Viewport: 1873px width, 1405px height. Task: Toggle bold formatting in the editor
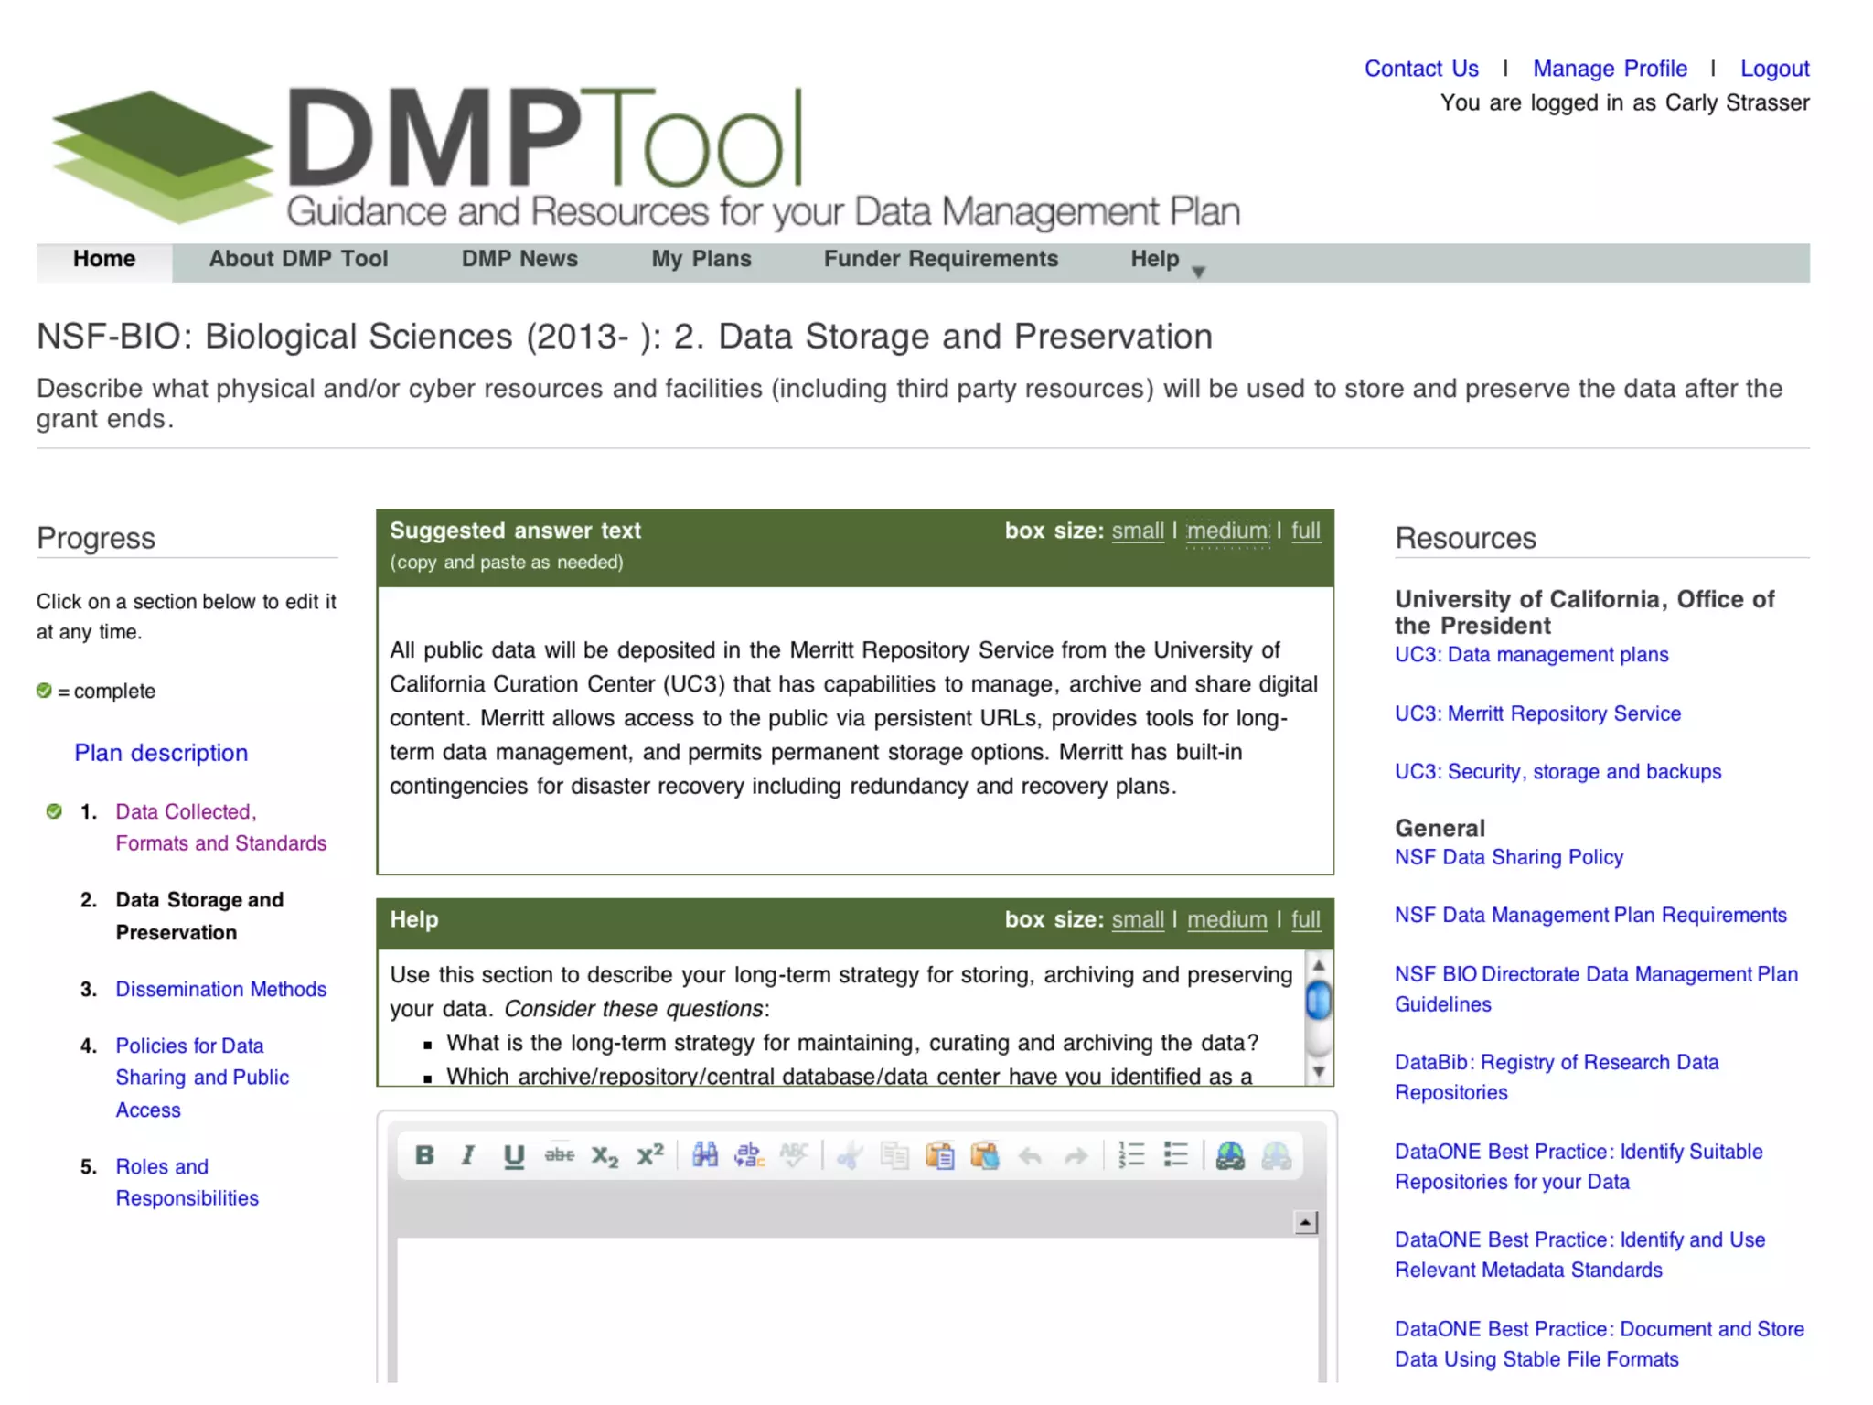[x=424, y=1155]
